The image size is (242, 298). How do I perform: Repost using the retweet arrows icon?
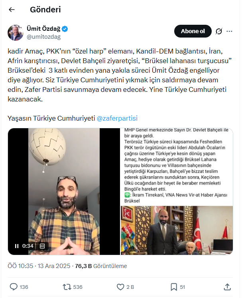point(67,287)
